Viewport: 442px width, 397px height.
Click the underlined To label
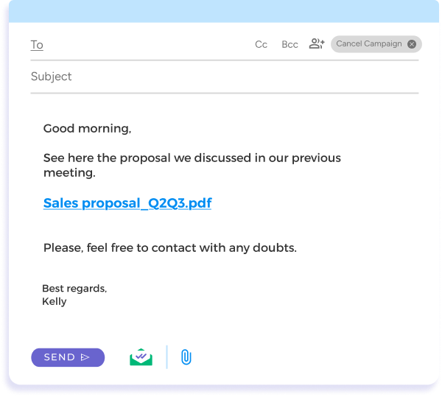tap(37, 45)
